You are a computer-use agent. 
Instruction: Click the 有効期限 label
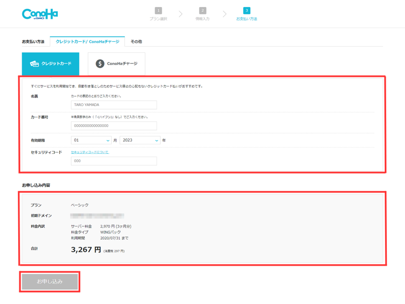[x=38, y=141]
